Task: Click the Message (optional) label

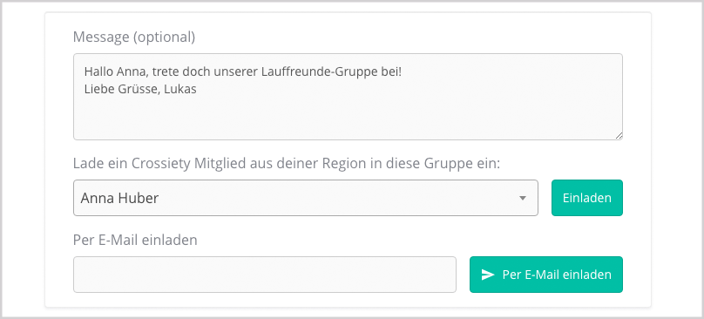Action: tap(134, 37)
